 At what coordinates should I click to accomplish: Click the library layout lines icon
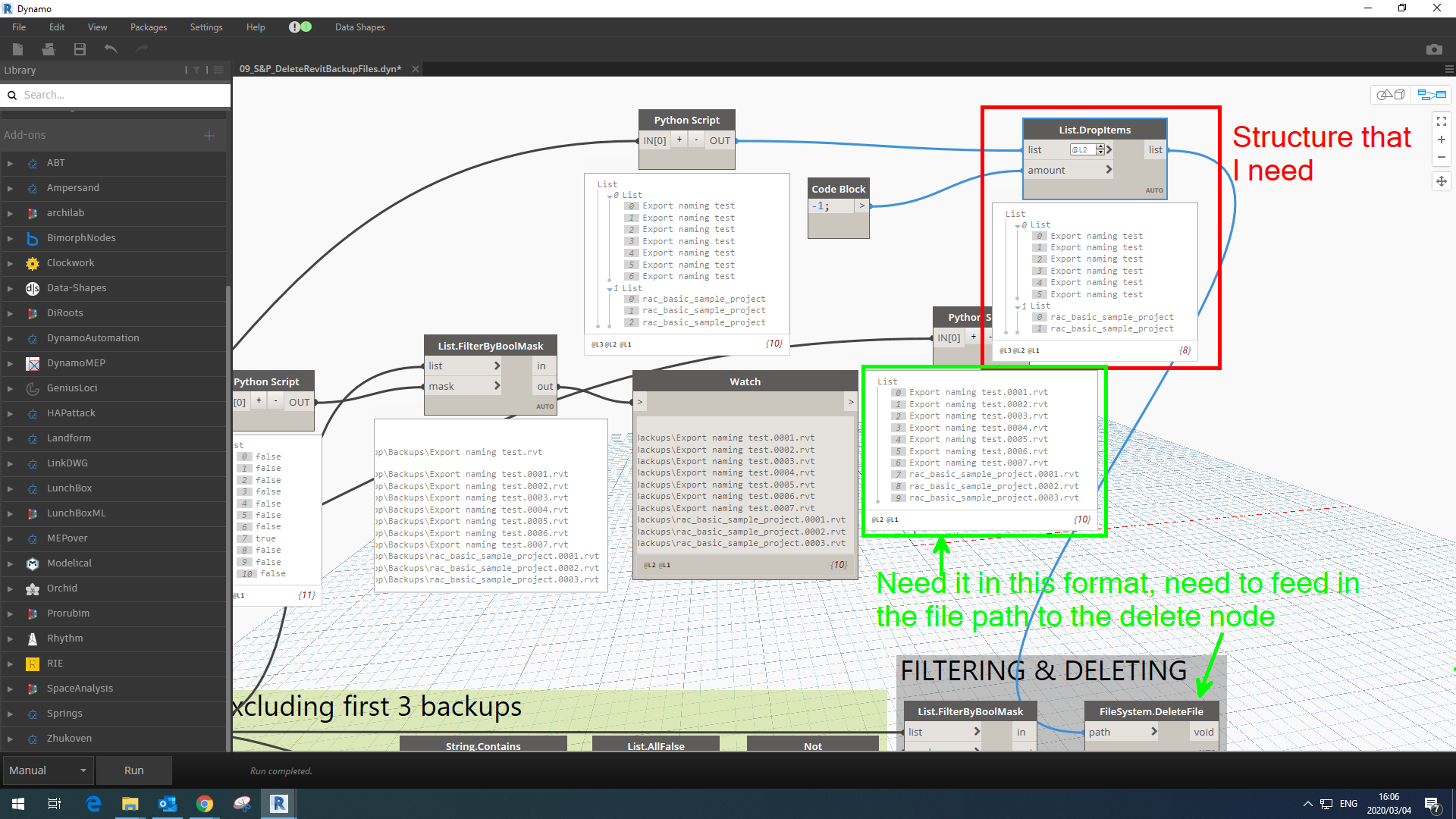(x=218, y=70)
